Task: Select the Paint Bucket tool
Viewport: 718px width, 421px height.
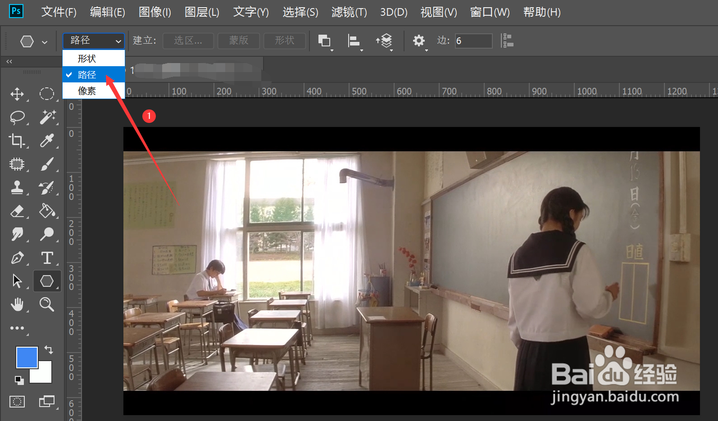Action: pos(47,211)
